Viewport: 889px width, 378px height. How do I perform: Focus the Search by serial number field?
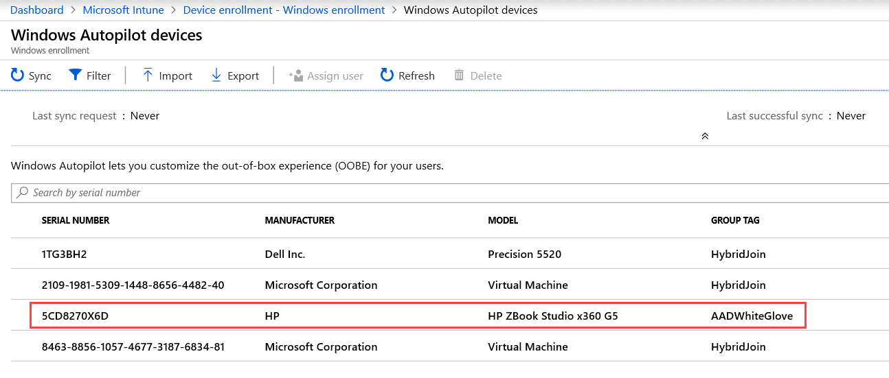[450, 193]
